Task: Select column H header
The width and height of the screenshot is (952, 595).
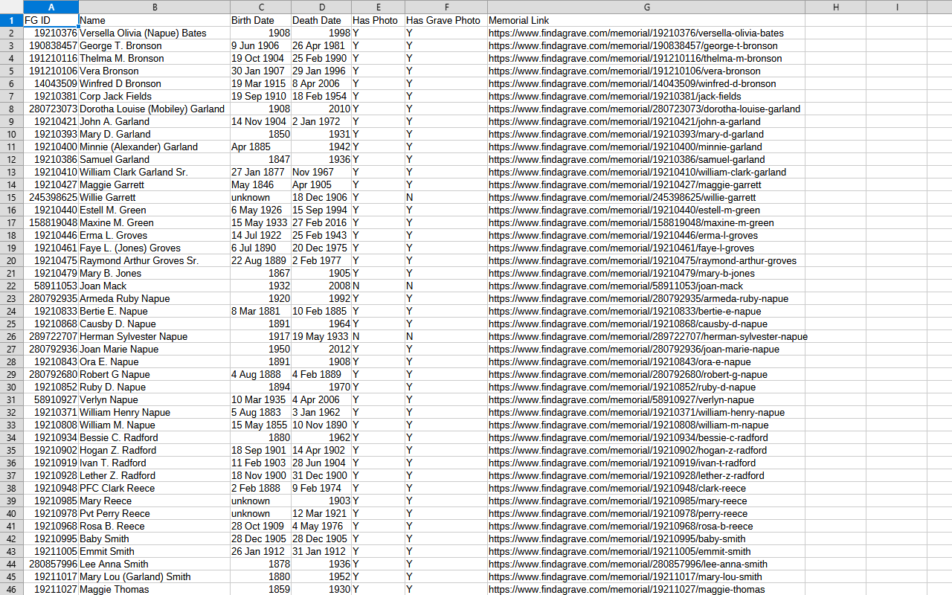Action: [x=835, y=7]
